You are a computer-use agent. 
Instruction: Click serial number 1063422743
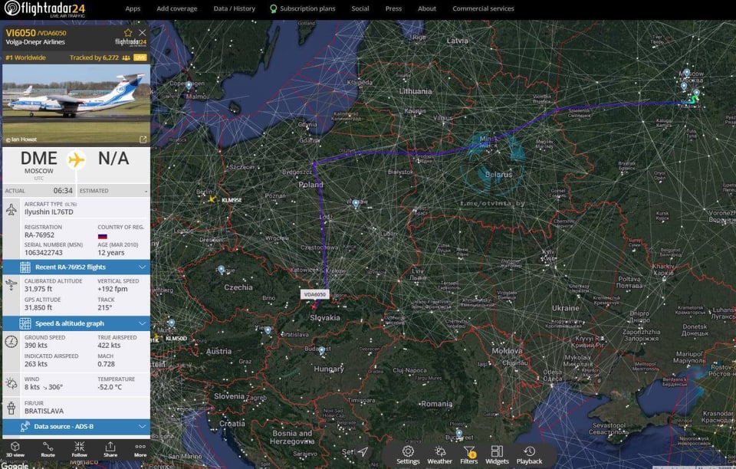(x=43, y=253)
